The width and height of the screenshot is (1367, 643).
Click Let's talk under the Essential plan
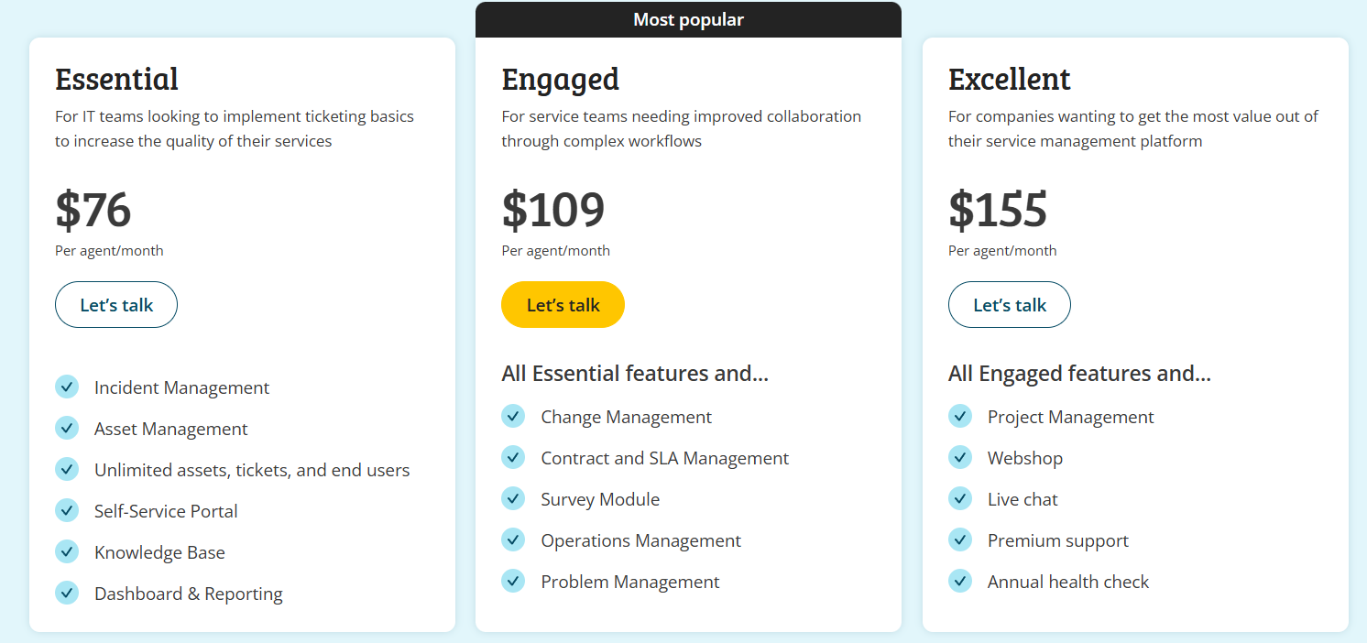pyautogui.click(x=116, y=305)
